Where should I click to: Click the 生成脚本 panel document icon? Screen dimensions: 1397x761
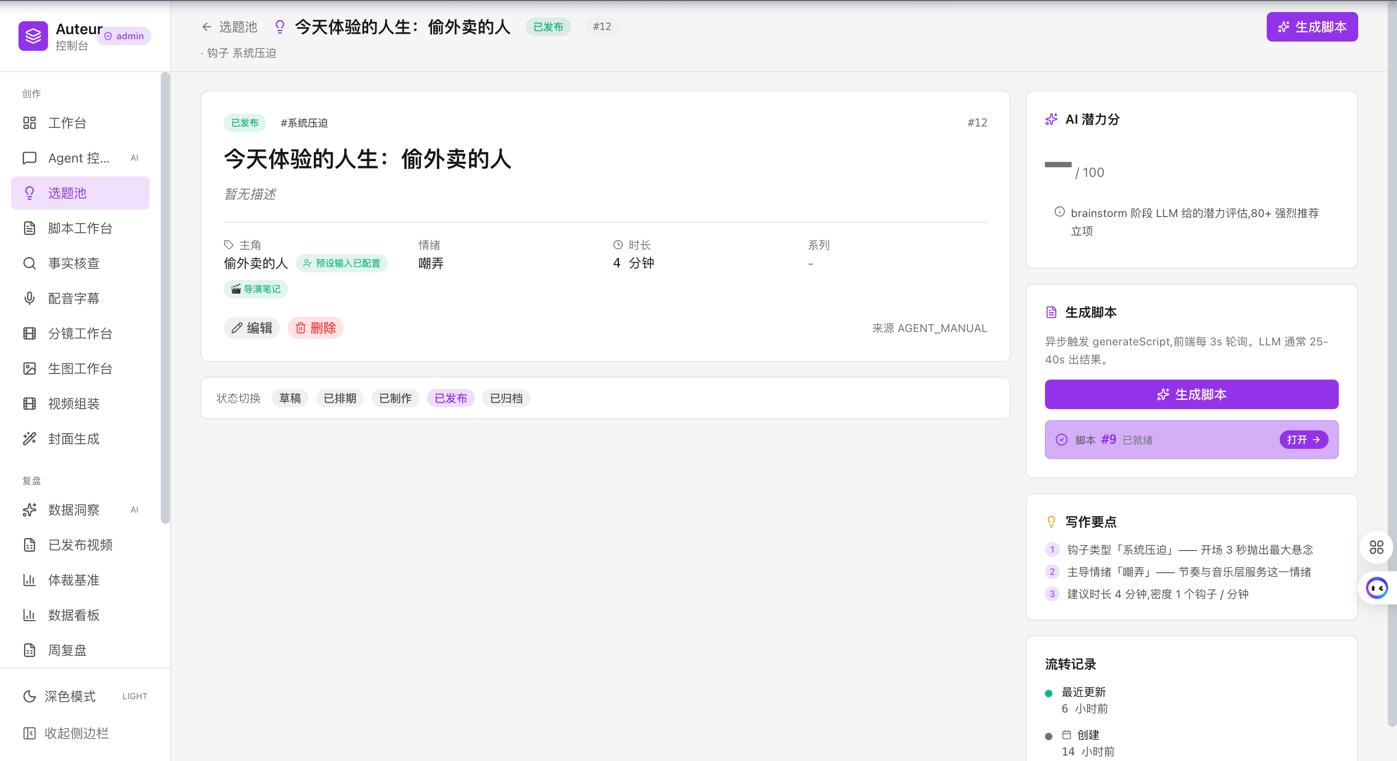[1051, 312]
